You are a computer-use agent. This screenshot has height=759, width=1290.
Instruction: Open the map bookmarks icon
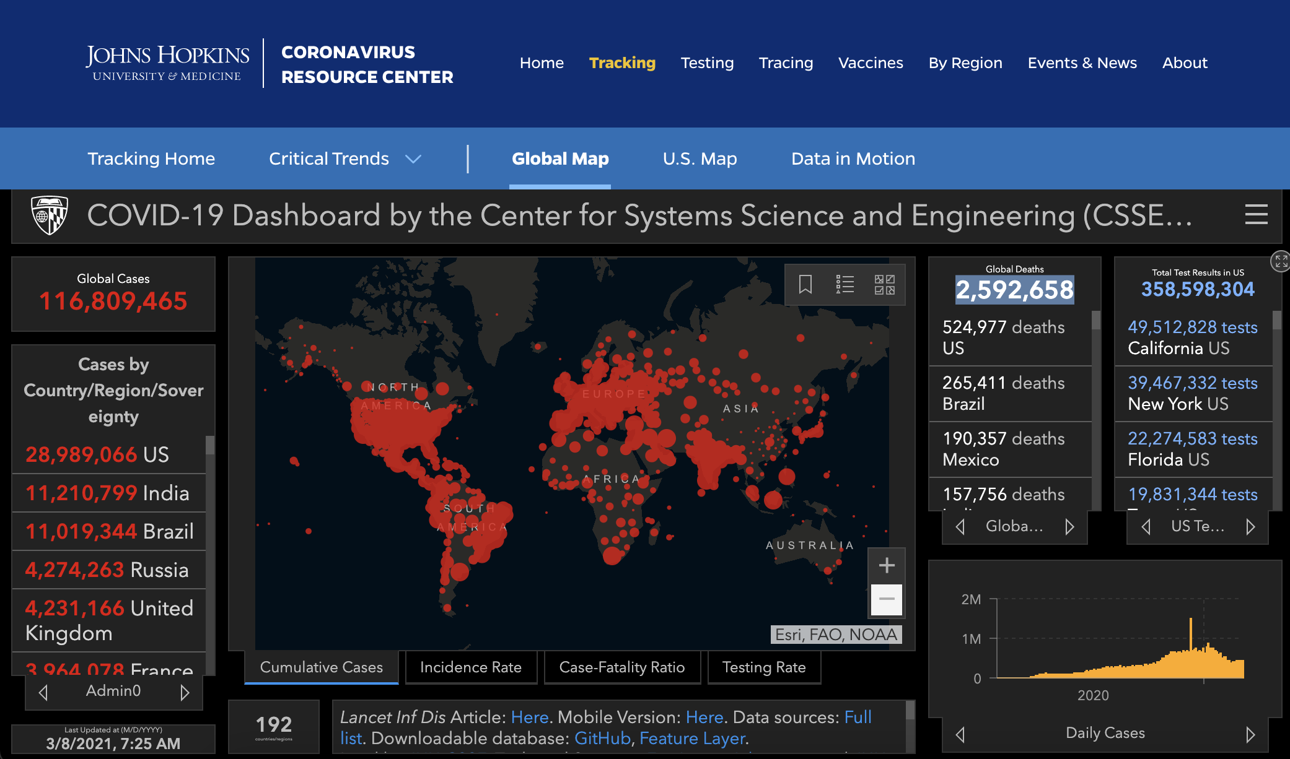(x=805, y=285)
